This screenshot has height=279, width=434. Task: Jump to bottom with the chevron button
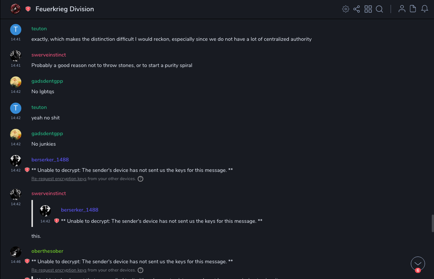tap(418, 264)
